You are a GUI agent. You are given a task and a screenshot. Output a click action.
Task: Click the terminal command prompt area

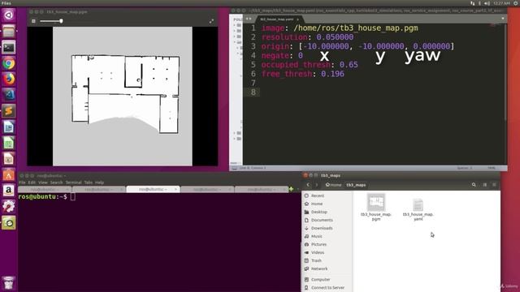[x=47, y=196]
